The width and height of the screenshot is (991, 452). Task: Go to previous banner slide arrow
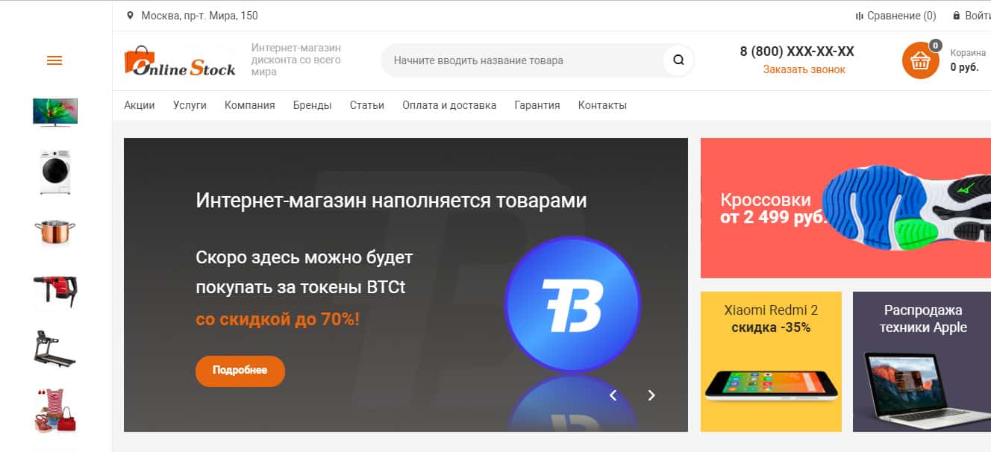tap(613, 395)
